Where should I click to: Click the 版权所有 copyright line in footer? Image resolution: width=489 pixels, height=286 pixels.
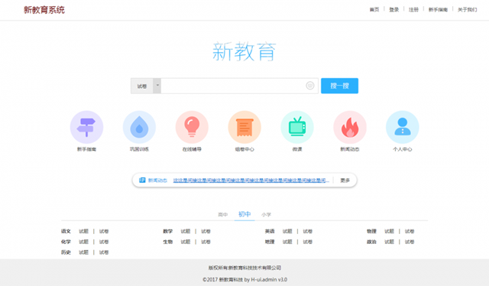pos(244,268)
